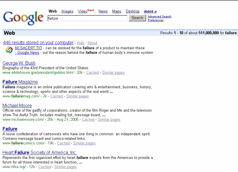Click the Web heading in blue bar
The image size is (238, 172).
click(x=9, y=33)
